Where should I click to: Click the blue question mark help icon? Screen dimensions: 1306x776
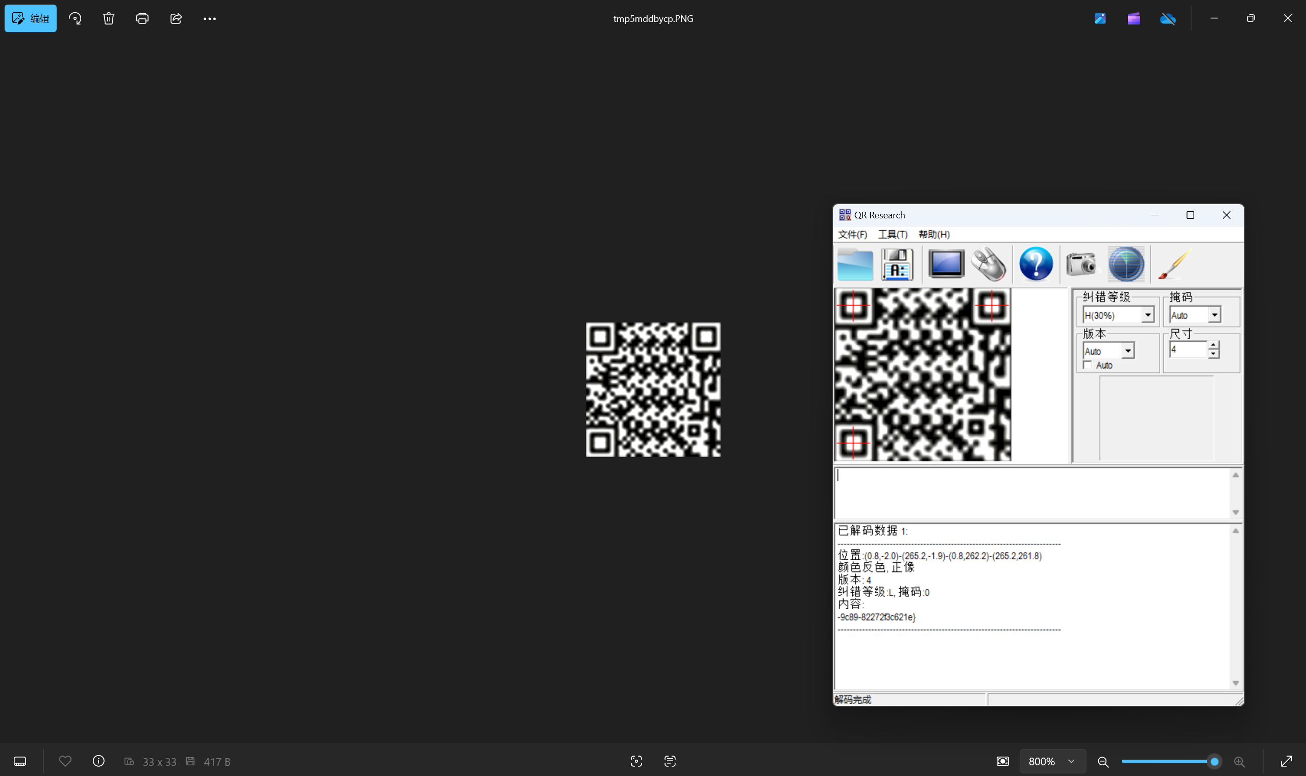coord(1036,264)
